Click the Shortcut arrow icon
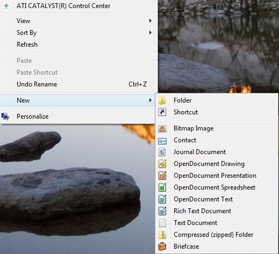 tap(162, 112)
